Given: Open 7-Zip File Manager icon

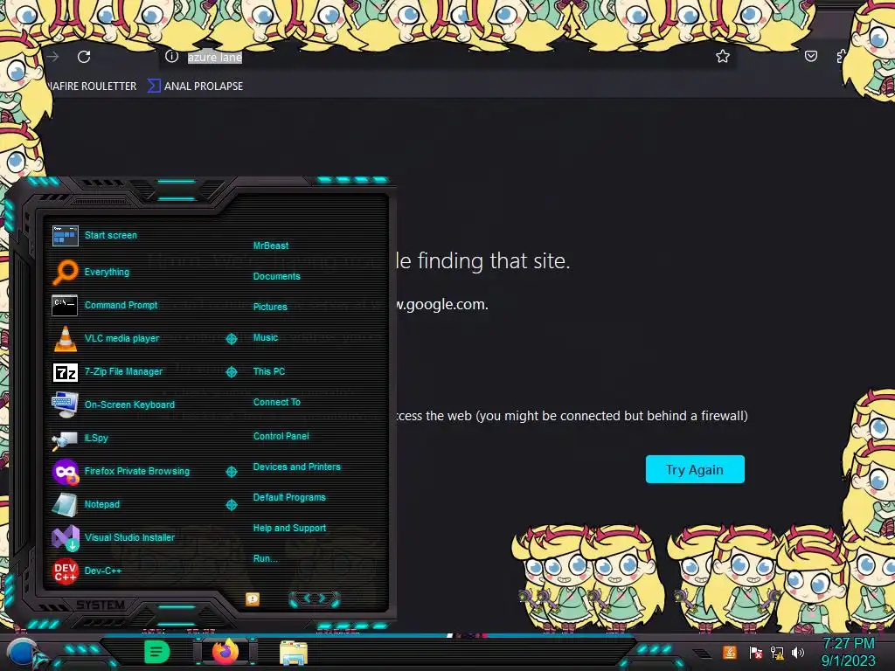Looking at the screenshot, I should pyautogui.click(x=65, y=372).
